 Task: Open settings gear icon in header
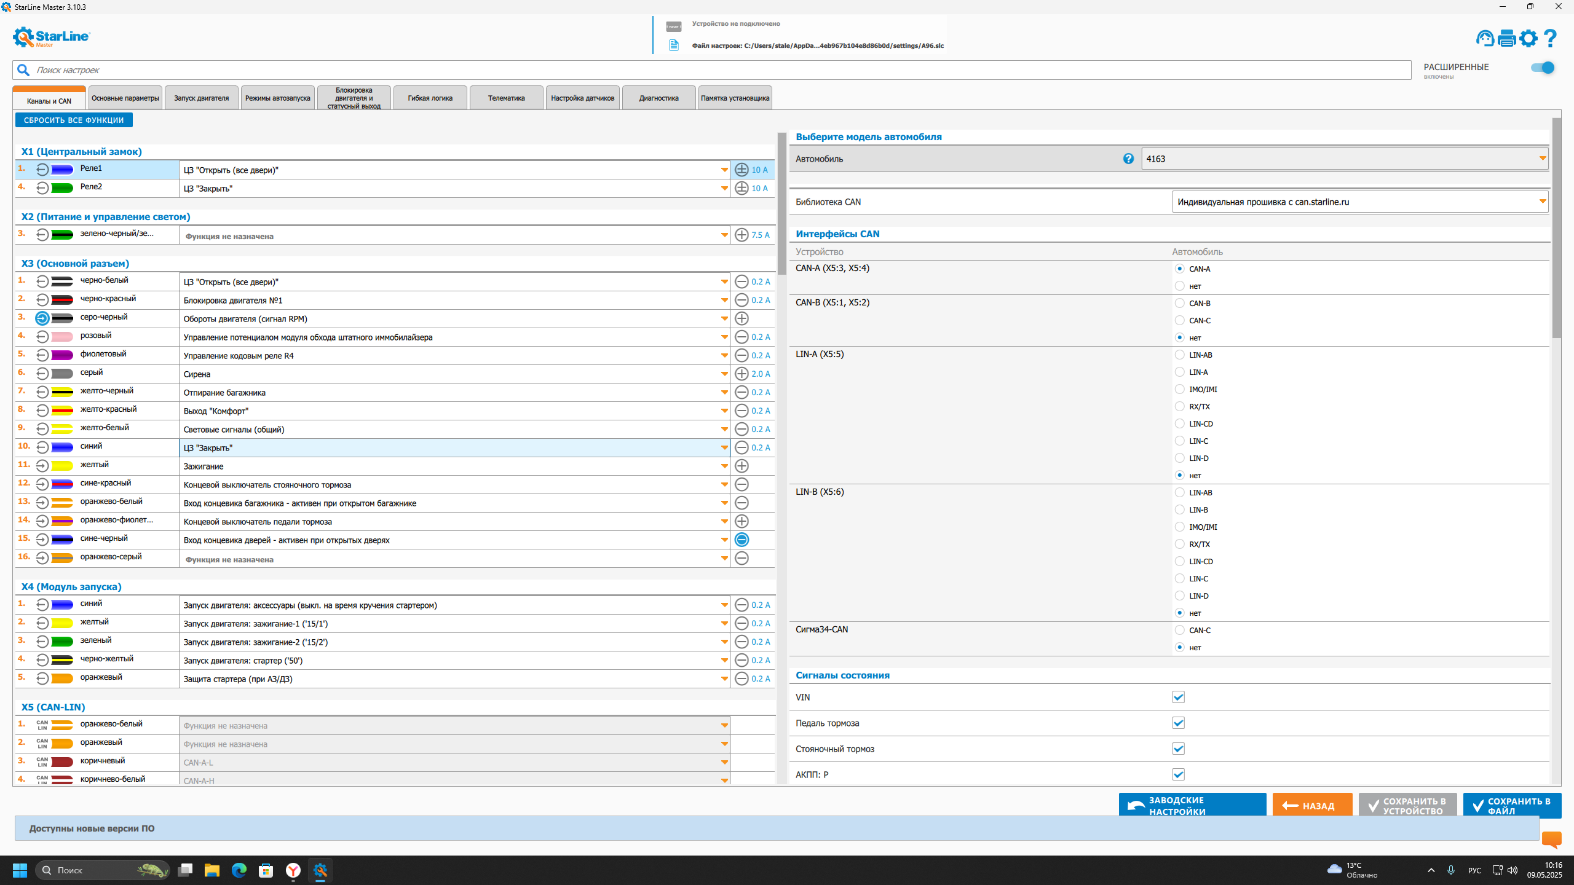1529,38
